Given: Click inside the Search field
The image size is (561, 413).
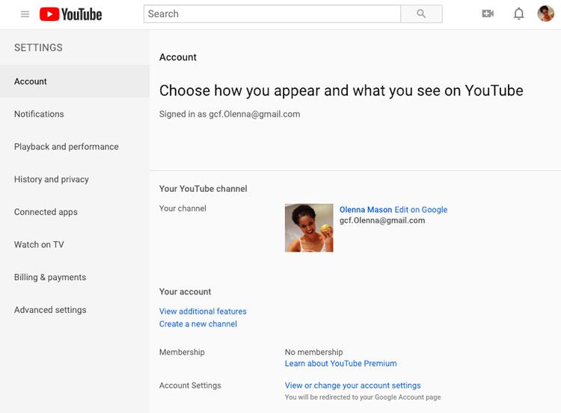Looking at the screenshot, I should click(x=272, y=14).
